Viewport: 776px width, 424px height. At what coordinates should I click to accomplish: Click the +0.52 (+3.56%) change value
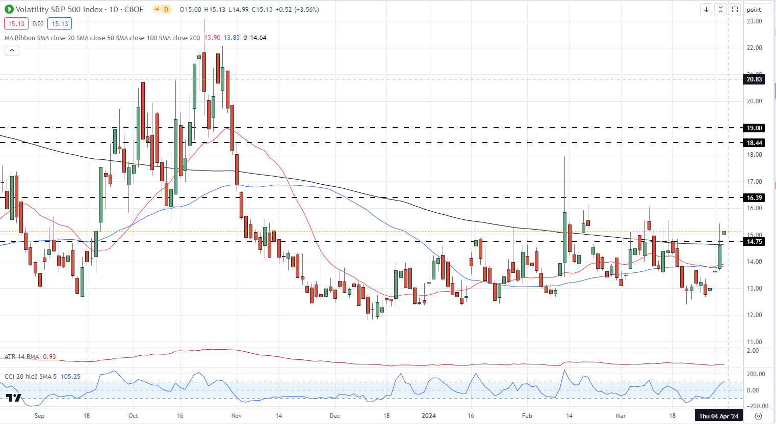click(x=297, y=9)
